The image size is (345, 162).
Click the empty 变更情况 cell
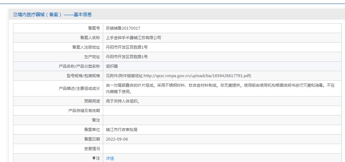coord(222,149)
